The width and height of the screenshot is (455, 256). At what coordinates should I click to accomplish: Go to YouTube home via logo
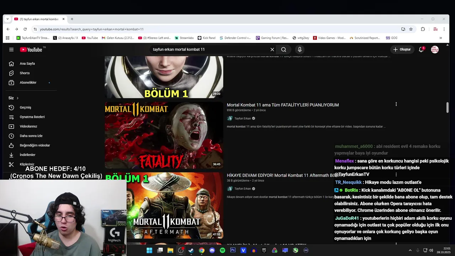31,49
